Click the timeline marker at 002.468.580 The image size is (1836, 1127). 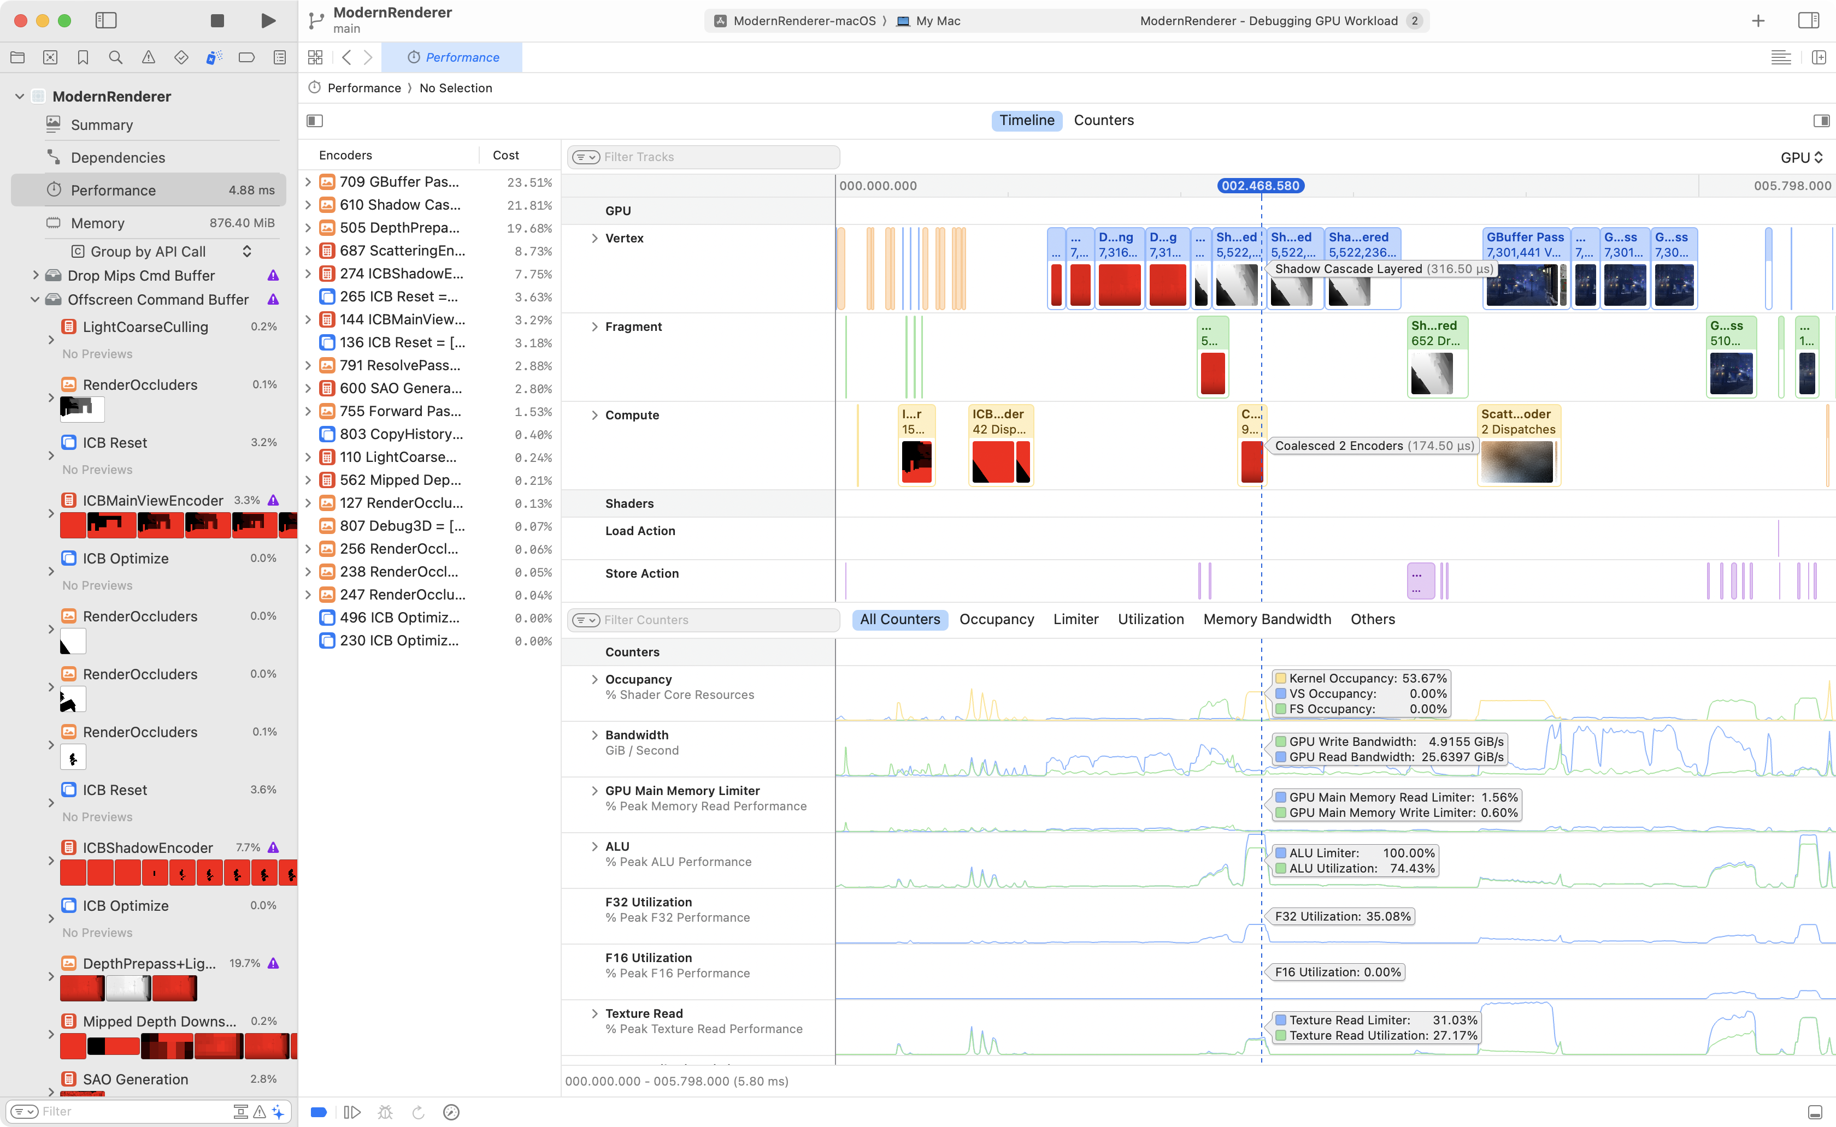tap(1258, 185)
